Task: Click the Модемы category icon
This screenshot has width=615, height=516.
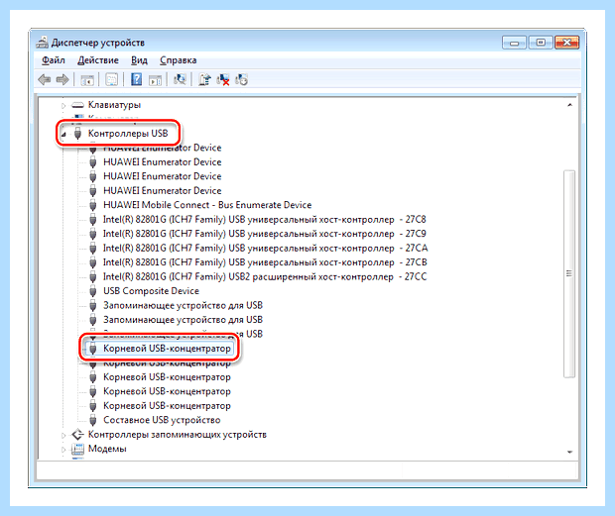Action: click(77, 449)
